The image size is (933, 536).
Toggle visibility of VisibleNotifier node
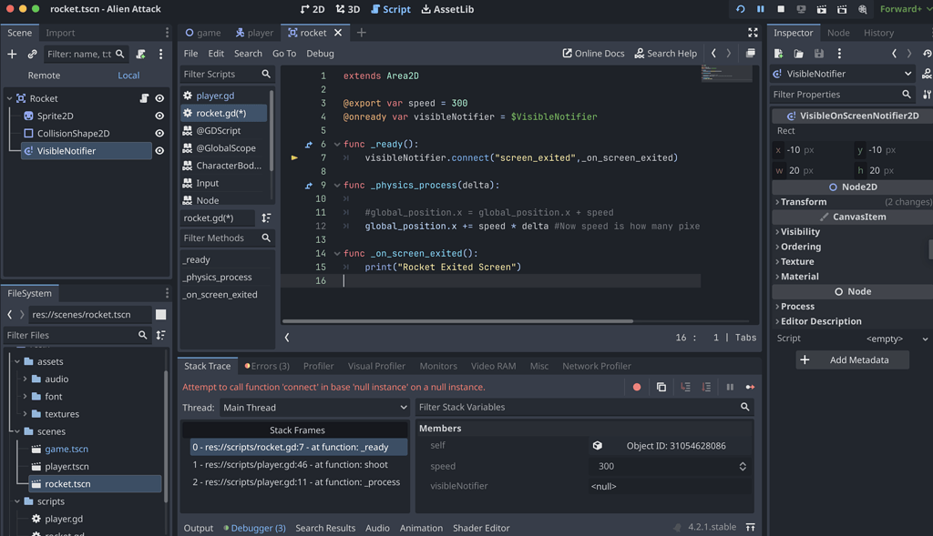tap(159, 151)
